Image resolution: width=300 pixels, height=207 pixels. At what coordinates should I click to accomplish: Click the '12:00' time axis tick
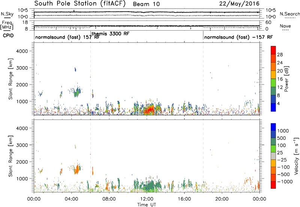tap(147, 199)
